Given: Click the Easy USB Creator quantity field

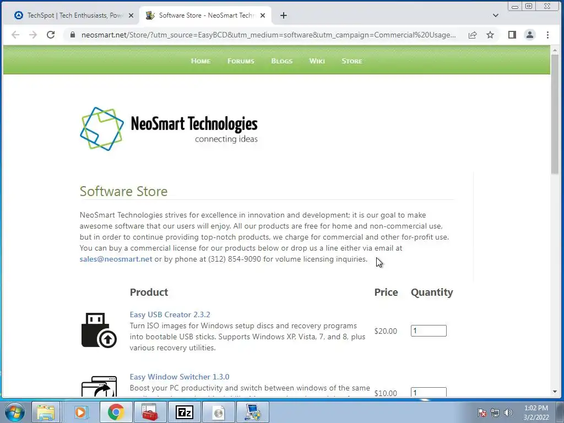Looking at the screenshot, I should tap(429, 331).
